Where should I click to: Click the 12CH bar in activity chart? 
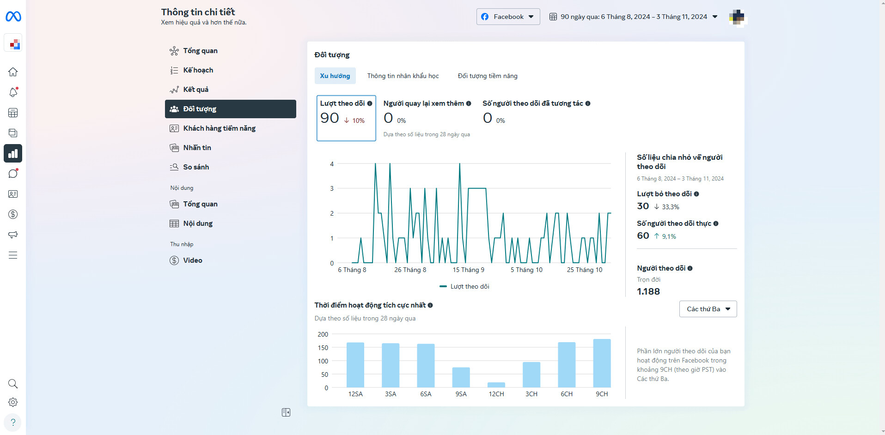point(496,385)
